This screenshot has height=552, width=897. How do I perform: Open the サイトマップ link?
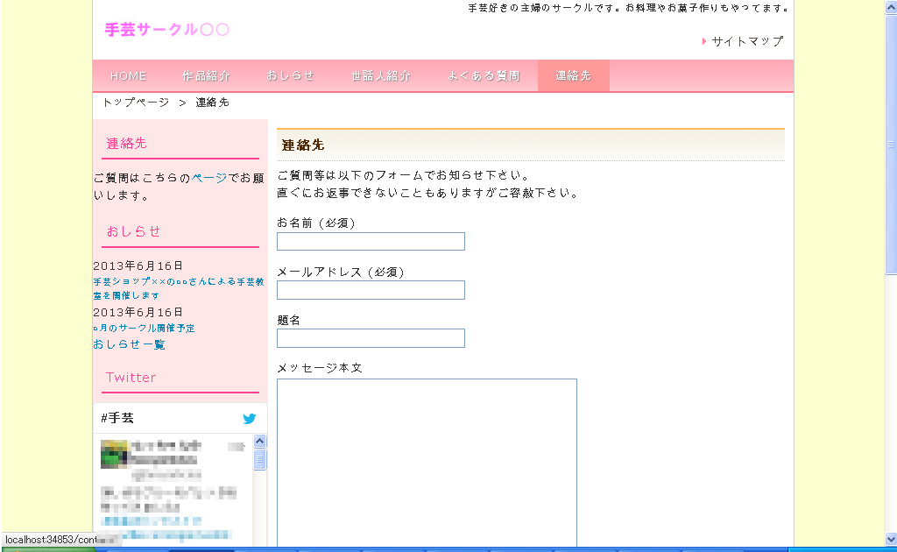click(746, 41)
